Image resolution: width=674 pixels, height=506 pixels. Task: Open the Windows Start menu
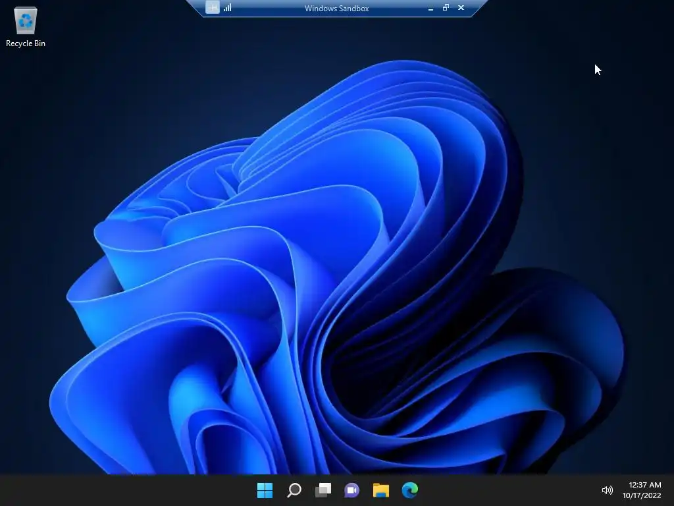click(x=265, y=490)
